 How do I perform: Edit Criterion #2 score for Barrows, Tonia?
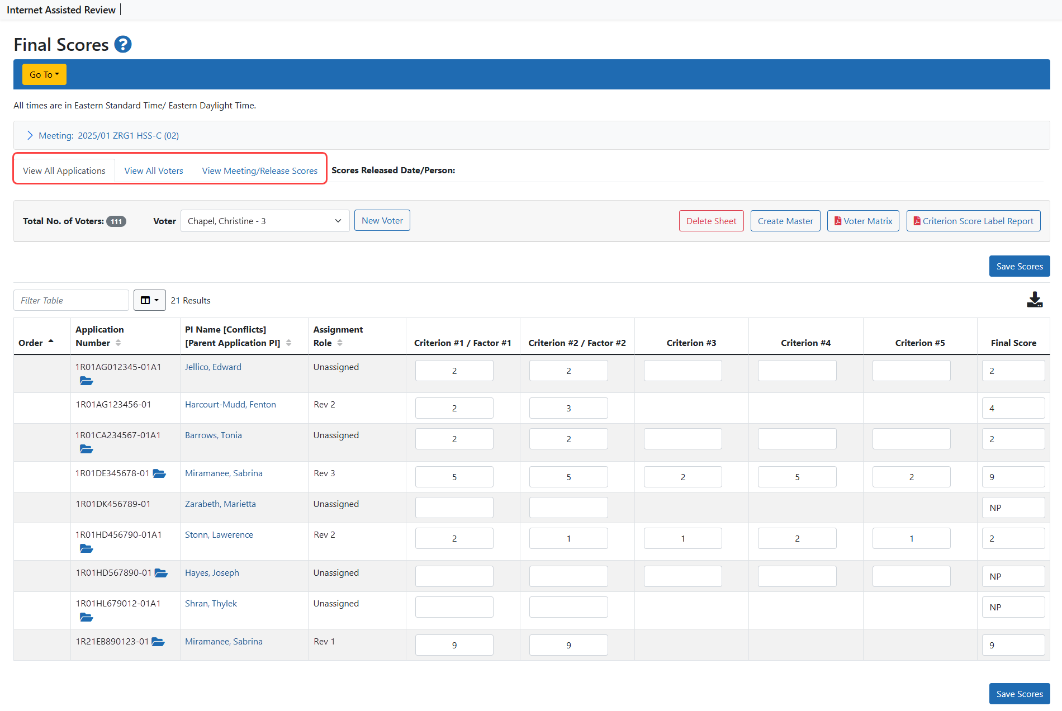[568, 439]
